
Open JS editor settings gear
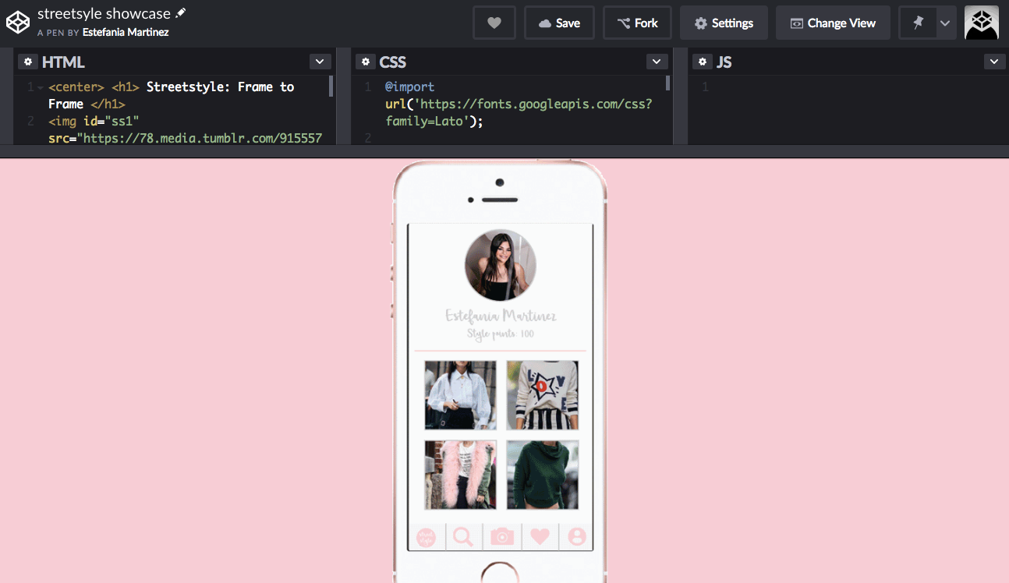[703, 62]
